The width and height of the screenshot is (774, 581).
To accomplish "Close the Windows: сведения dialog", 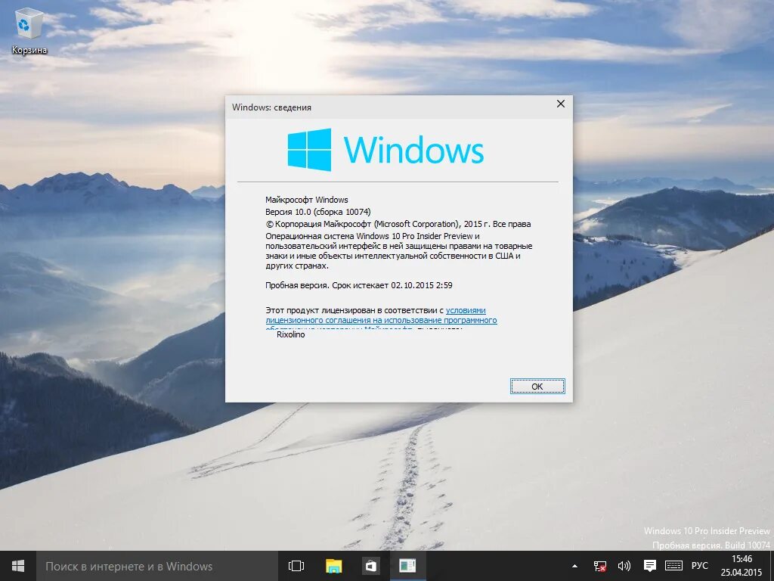I will click(561, 104).
